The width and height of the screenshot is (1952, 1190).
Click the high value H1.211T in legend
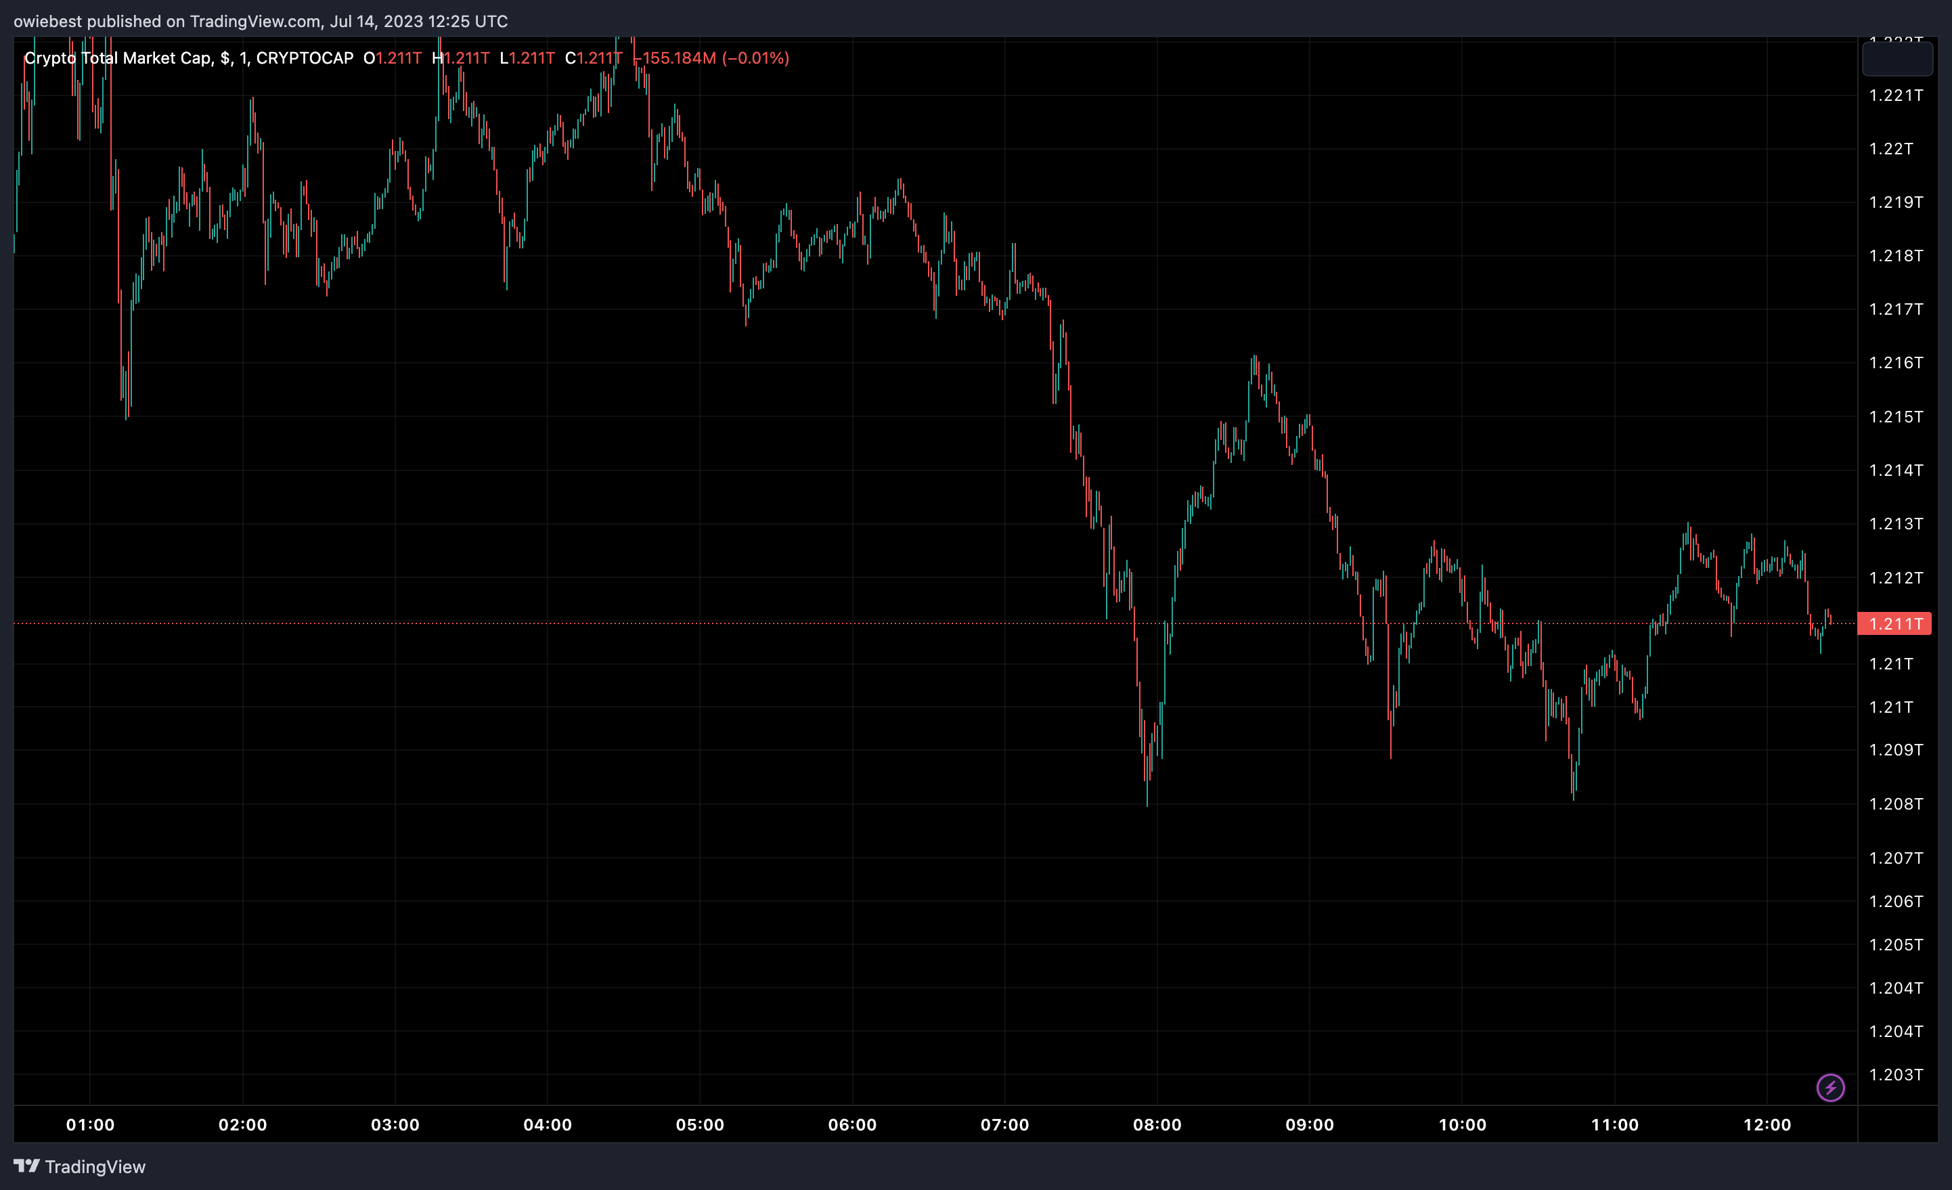click(460, 58)
